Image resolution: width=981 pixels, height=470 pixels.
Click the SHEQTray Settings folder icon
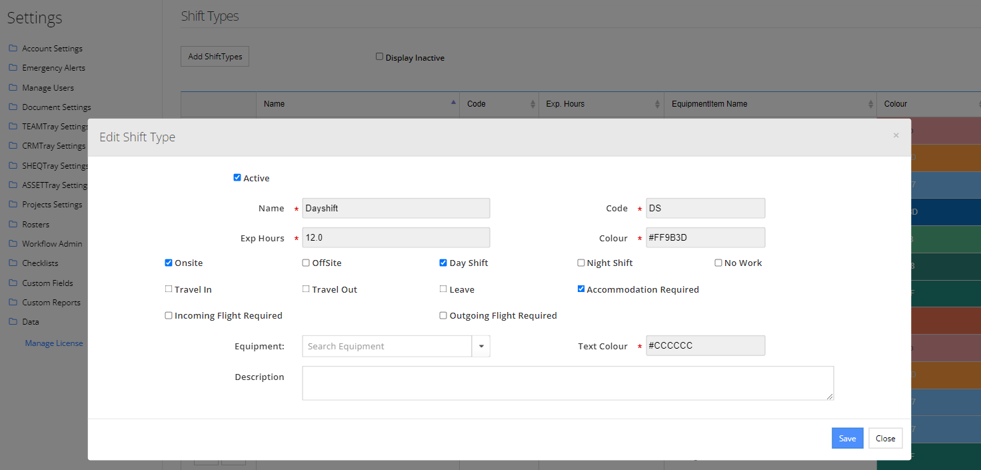13,165
